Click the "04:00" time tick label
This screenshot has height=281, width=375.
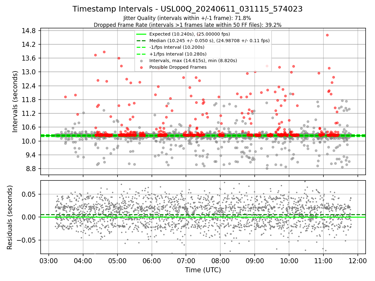pos(83,260)
